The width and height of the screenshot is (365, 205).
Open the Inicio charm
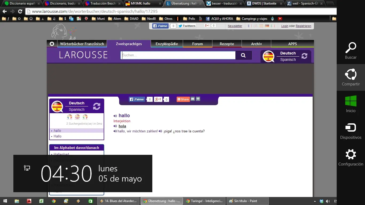click(x=351, y=104)
